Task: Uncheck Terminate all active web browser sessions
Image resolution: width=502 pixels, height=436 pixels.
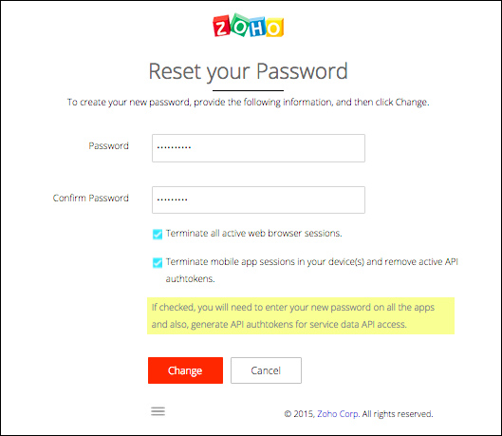Action: point(158,235)
